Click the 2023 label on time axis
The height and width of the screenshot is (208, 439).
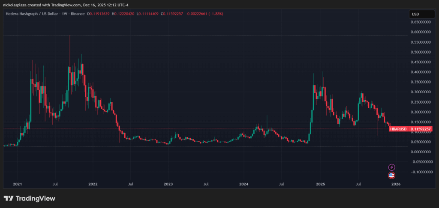168,184
